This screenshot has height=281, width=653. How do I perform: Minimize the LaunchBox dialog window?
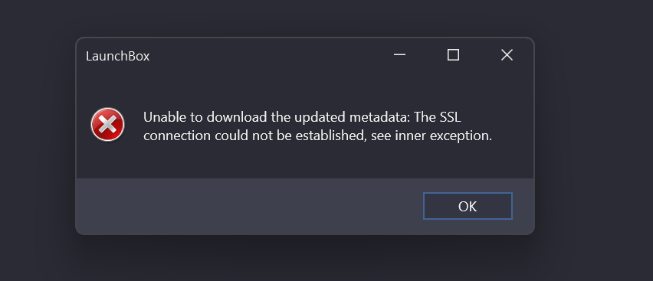pyautogui.click(x=400, y=55)
